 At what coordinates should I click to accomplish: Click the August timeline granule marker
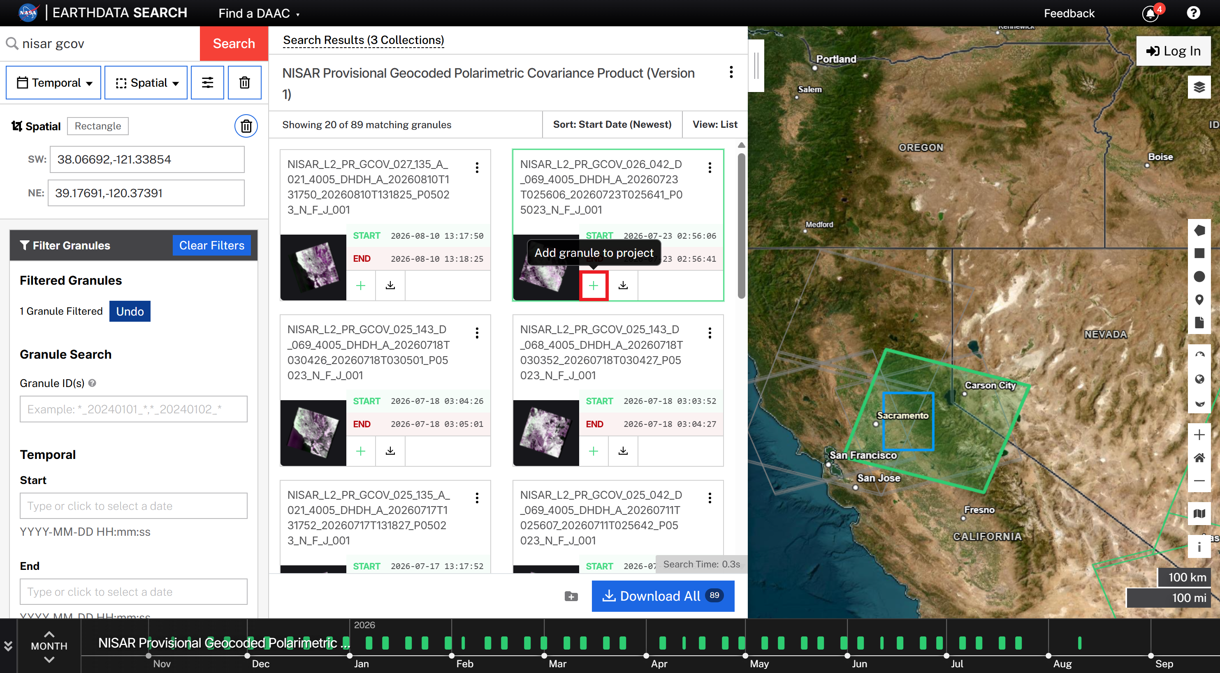(x=1079, y=643)
